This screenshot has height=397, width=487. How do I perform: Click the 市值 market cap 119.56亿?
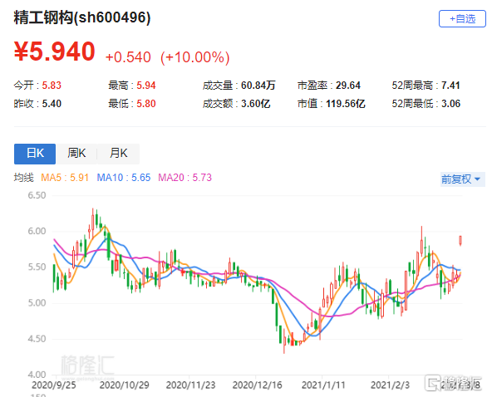[x=346, y=104]
